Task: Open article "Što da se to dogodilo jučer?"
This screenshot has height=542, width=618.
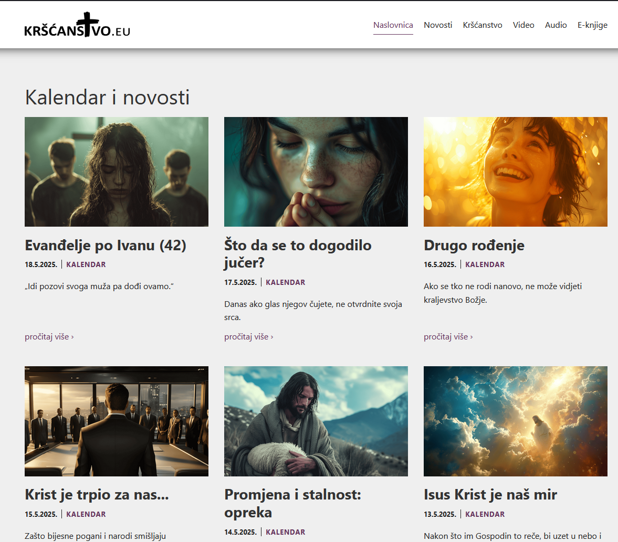Action: [298, 254]
